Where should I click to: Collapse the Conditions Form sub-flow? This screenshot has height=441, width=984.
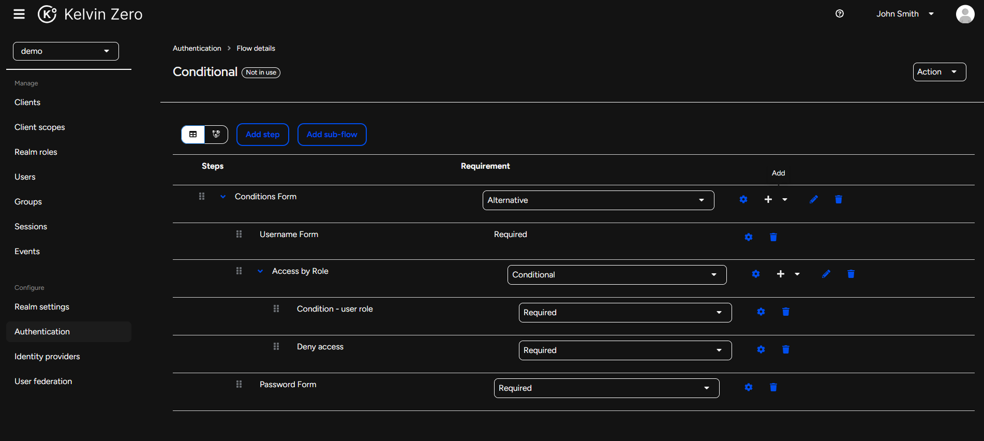[223, 197]
